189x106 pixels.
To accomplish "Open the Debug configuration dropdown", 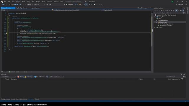I will 30,5.
